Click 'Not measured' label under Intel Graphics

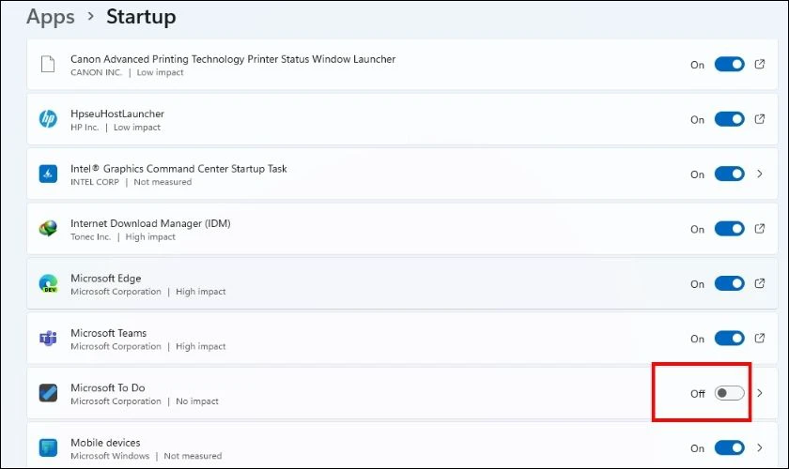tap(162, 182)
